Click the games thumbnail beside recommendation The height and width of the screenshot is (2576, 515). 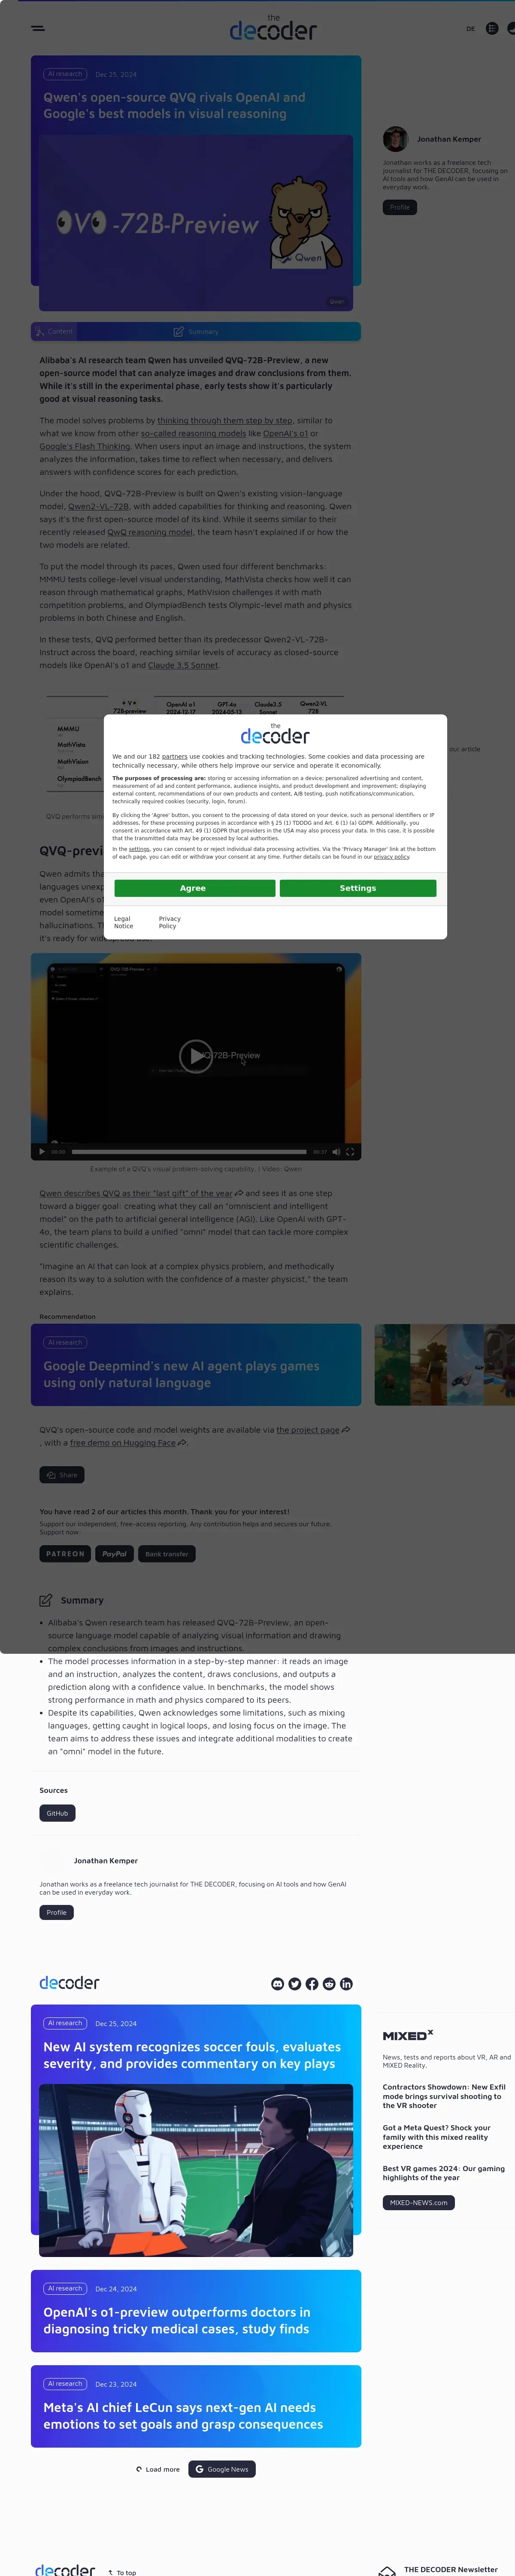(444, 1365)
